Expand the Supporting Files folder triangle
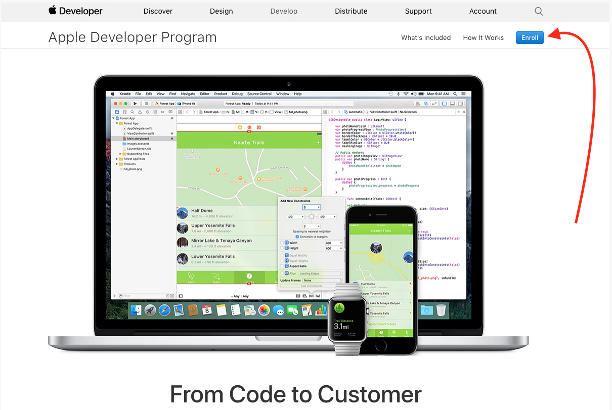 (x=120, y=154)
